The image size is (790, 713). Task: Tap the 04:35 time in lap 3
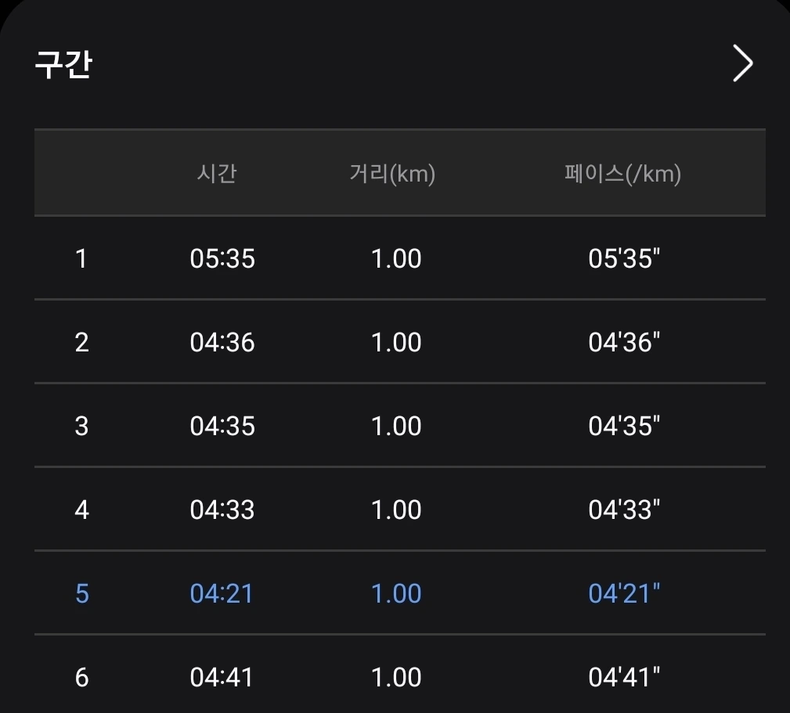pyautogui.click(x=222, y=426)
